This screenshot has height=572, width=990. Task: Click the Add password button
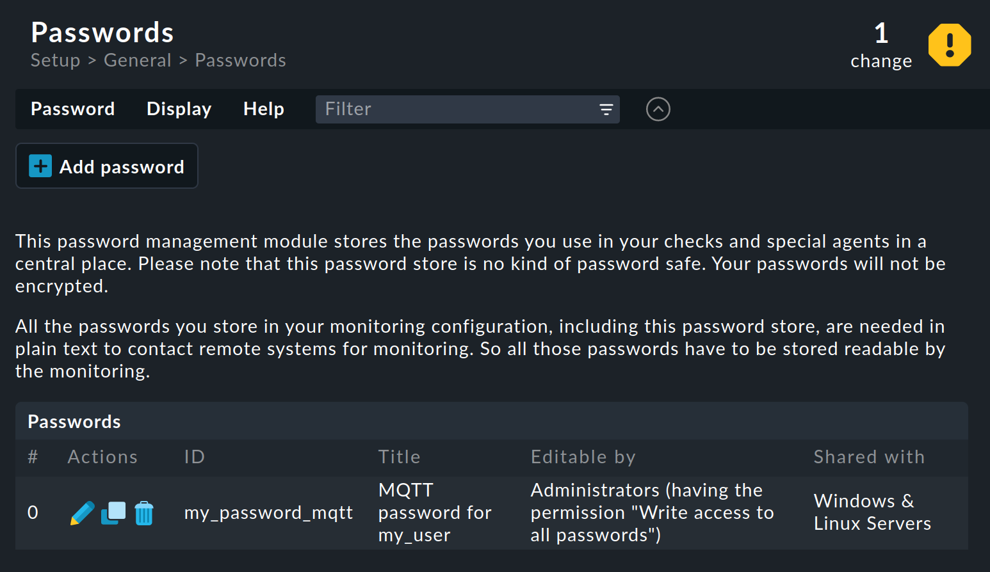(106, 166)
